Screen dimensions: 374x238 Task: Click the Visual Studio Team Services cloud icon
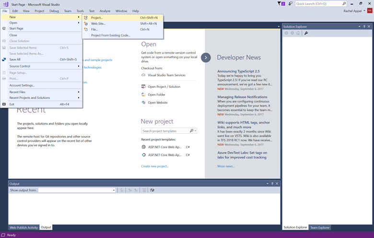pyautogui.click(x=143, y=75)
